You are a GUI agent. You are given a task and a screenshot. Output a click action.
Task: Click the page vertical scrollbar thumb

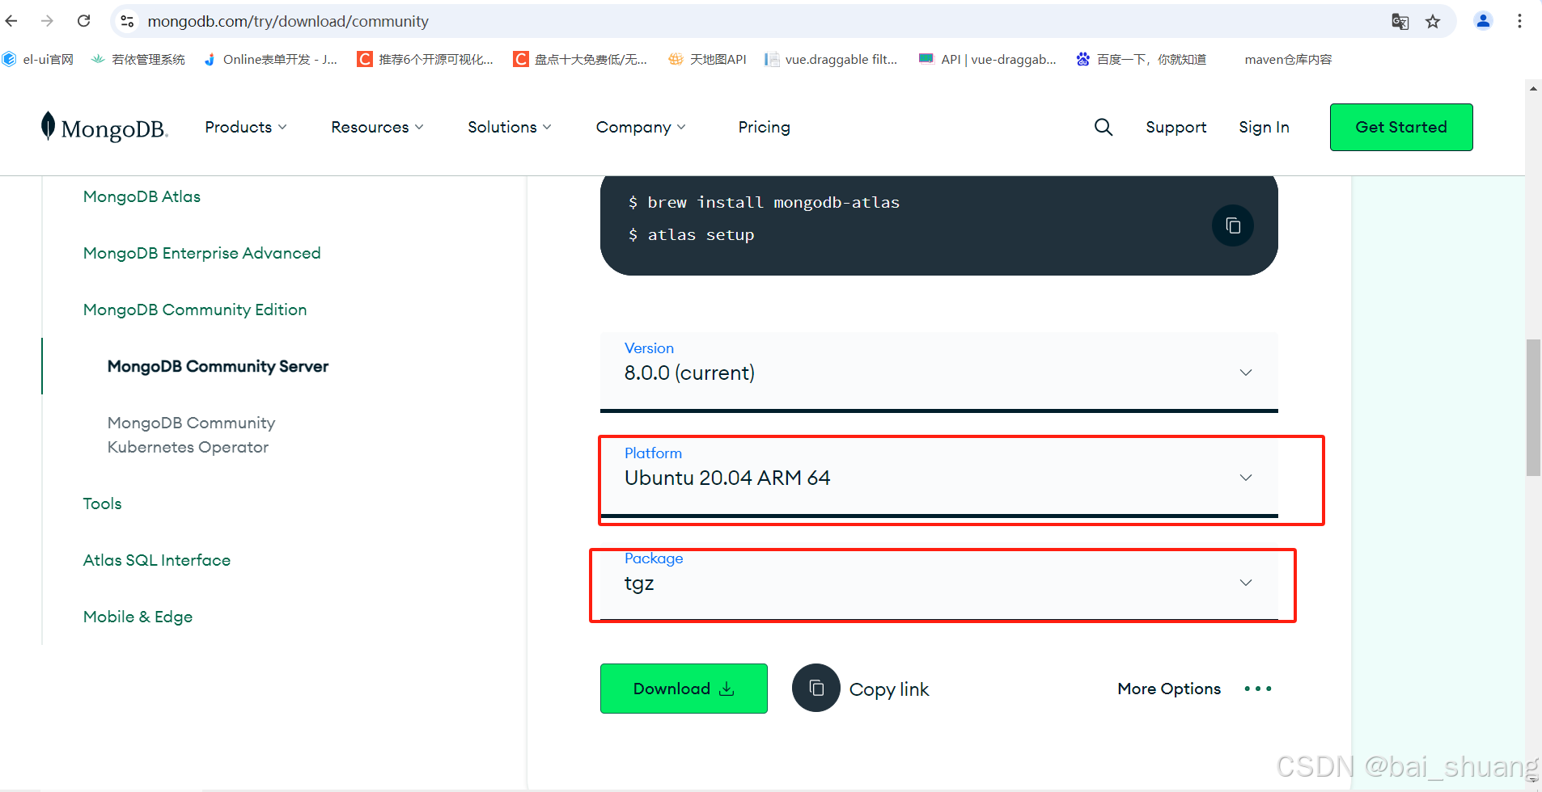tap(1533, 407)
